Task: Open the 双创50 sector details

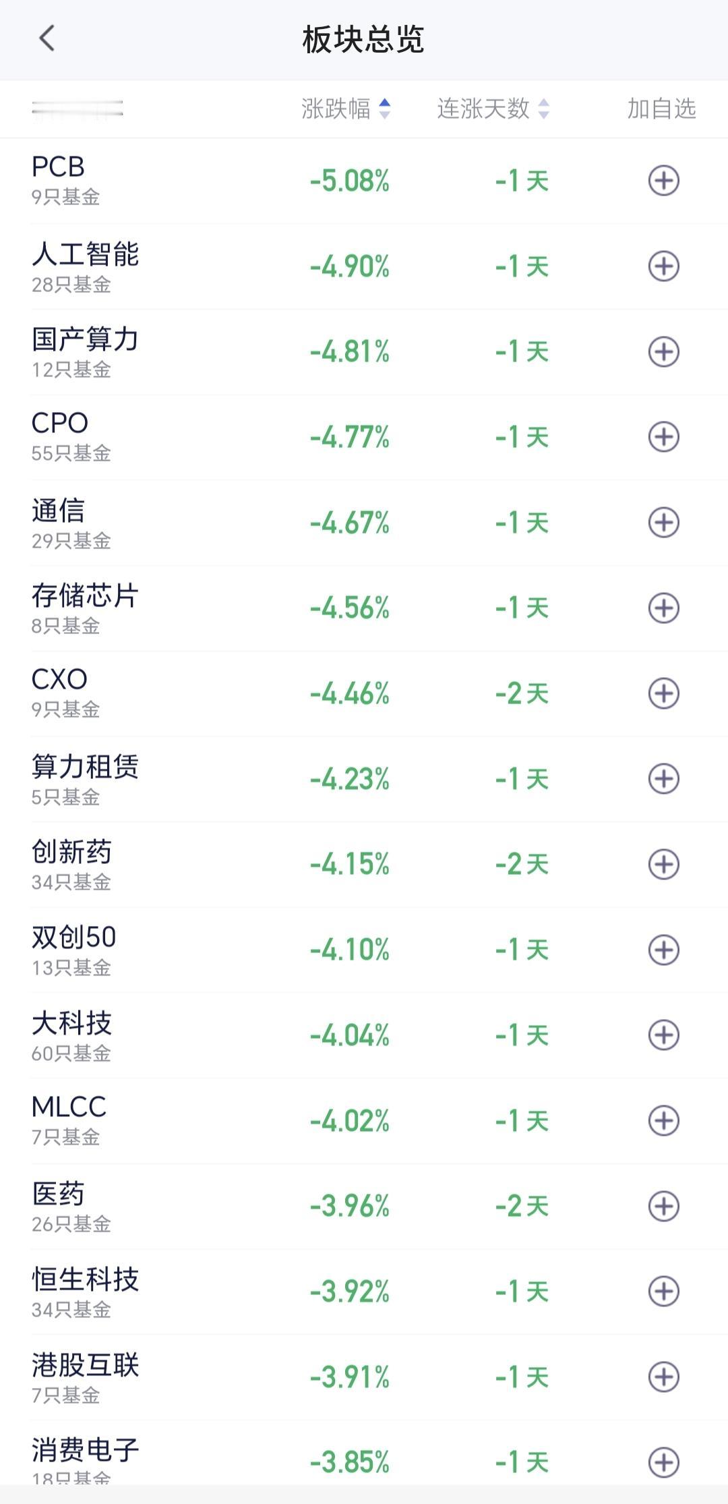Action: [x=364, y=950]
